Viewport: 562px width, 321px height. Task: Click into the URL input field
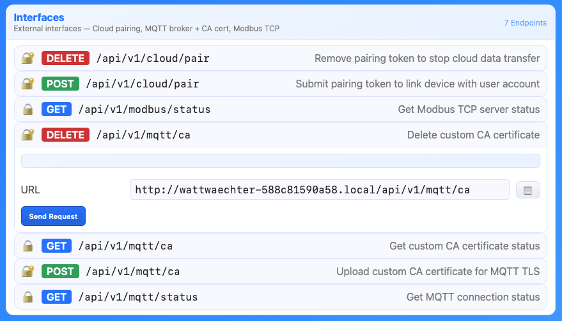click(x=319, y=190)
